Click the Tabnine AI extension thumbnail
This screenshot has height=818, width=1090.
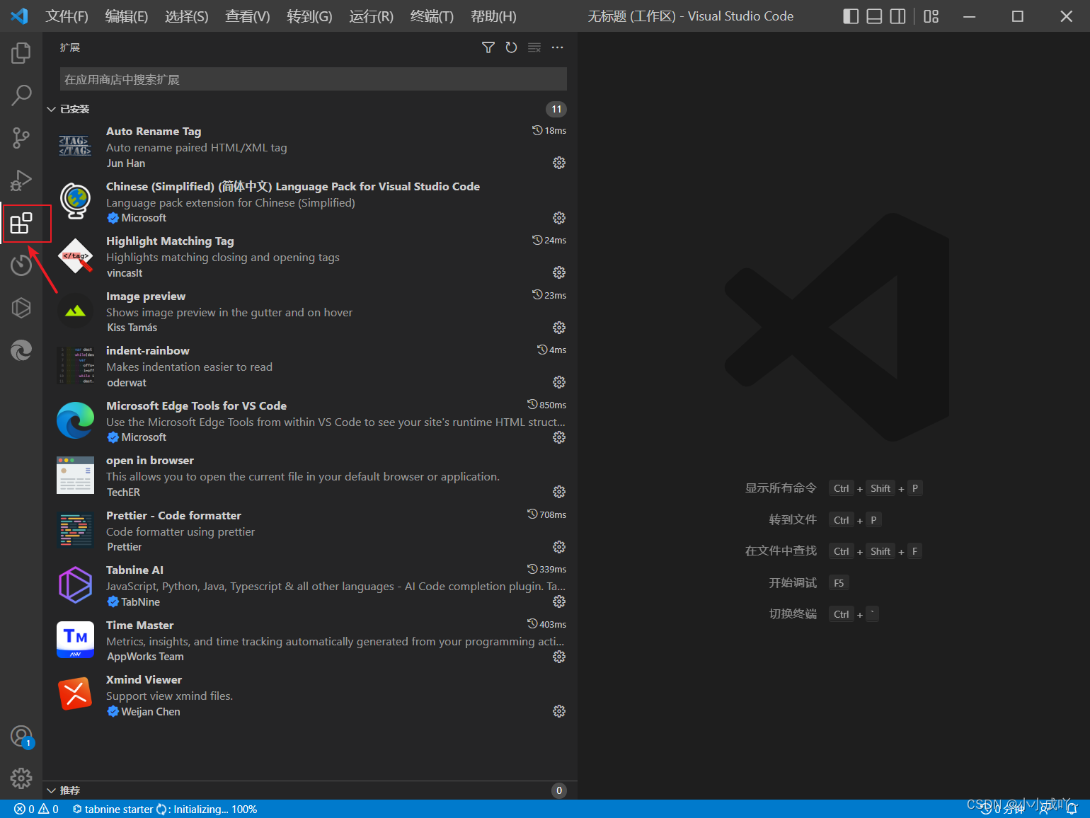click(75, 584)
